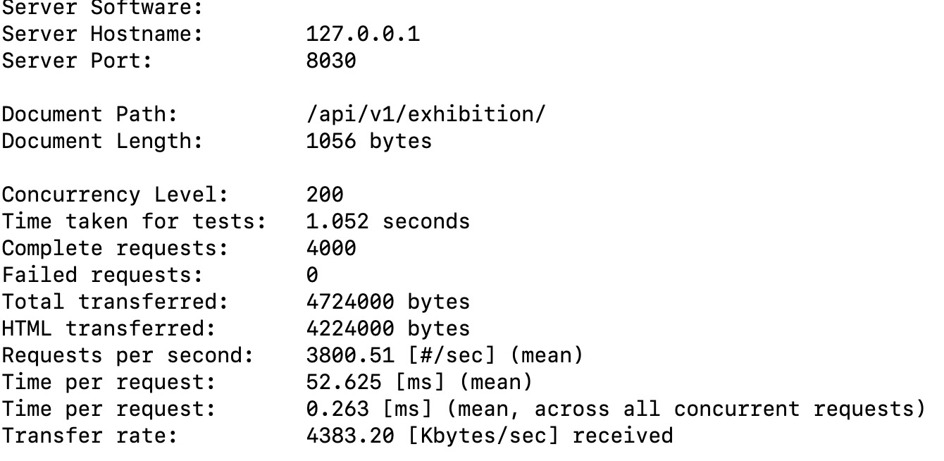Image resolution: width=944 pixels, height=461 pixels.
Task: Click the "Requests per second:" label
Action: click(x=128, y=355)
